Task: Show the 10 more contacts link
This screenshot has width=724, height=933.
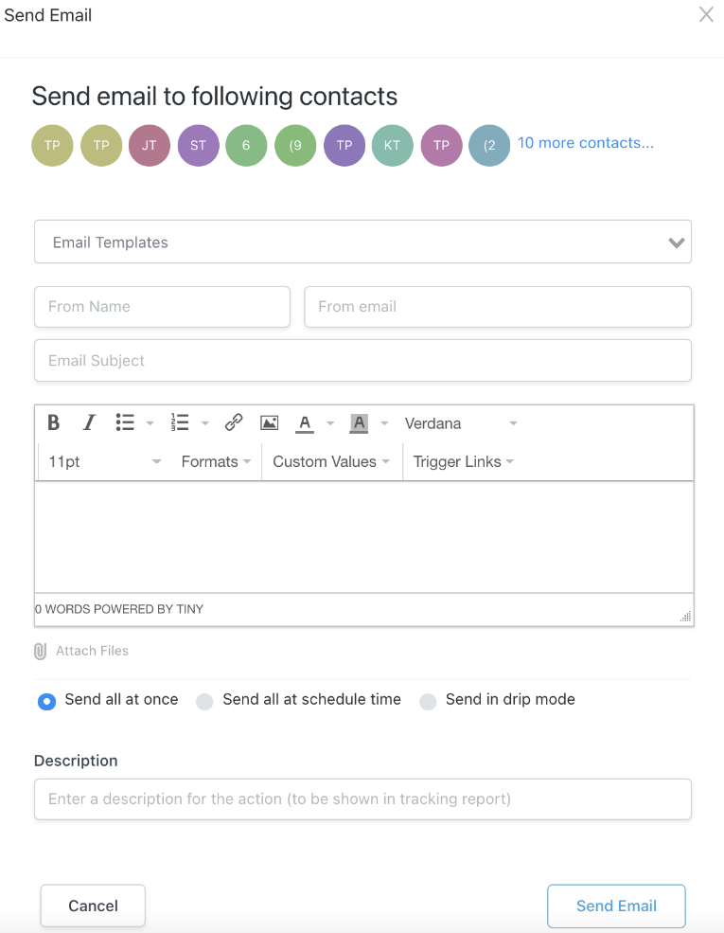Action: pos(586,143)
